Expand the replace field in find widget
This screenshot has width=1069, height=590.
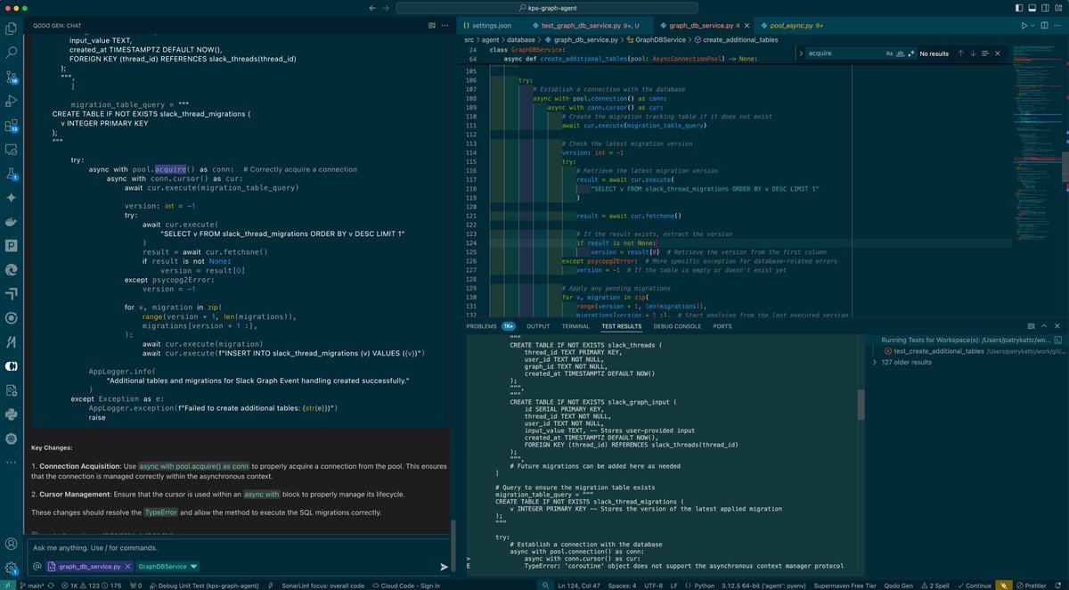[x=800, y=53]
